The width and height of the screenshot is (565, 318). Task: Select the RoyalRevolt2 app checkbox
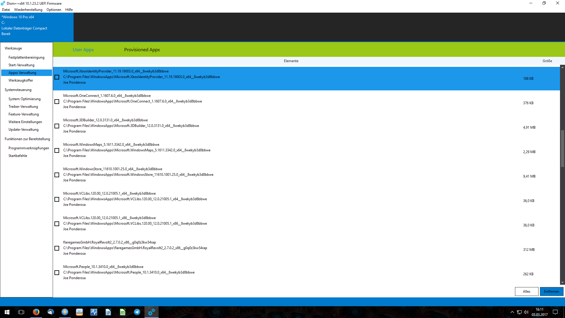(x=57, y=248)
